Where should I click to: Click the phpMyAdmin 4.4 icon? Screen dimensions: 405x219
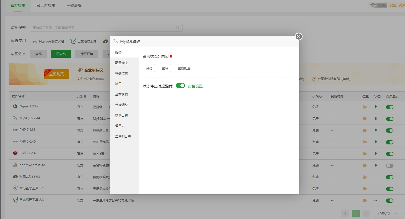click(x=15, y=165)
